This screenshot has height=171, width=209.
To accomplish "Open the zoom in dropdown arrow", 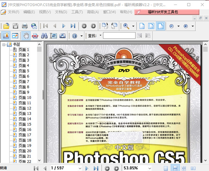I will 193,26.
